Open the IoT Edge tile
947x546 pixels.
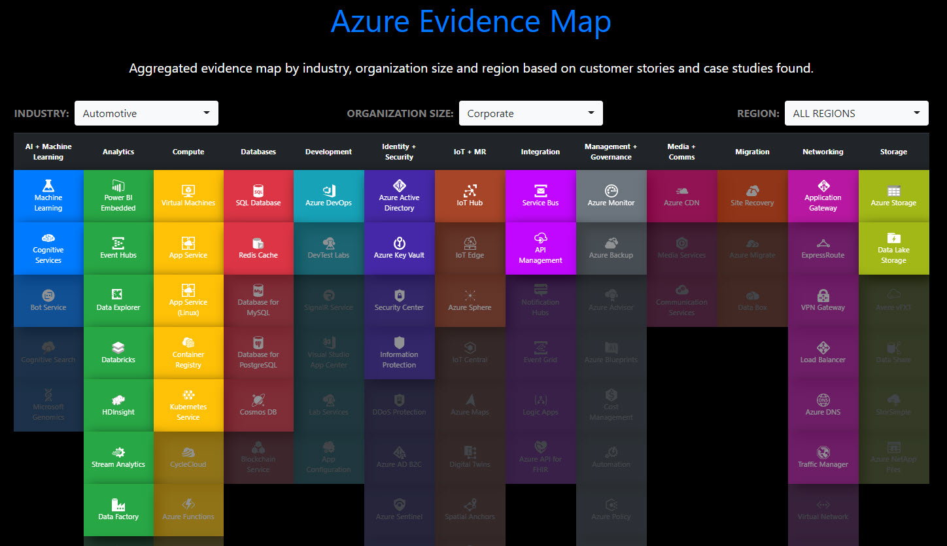coord(470,248)
